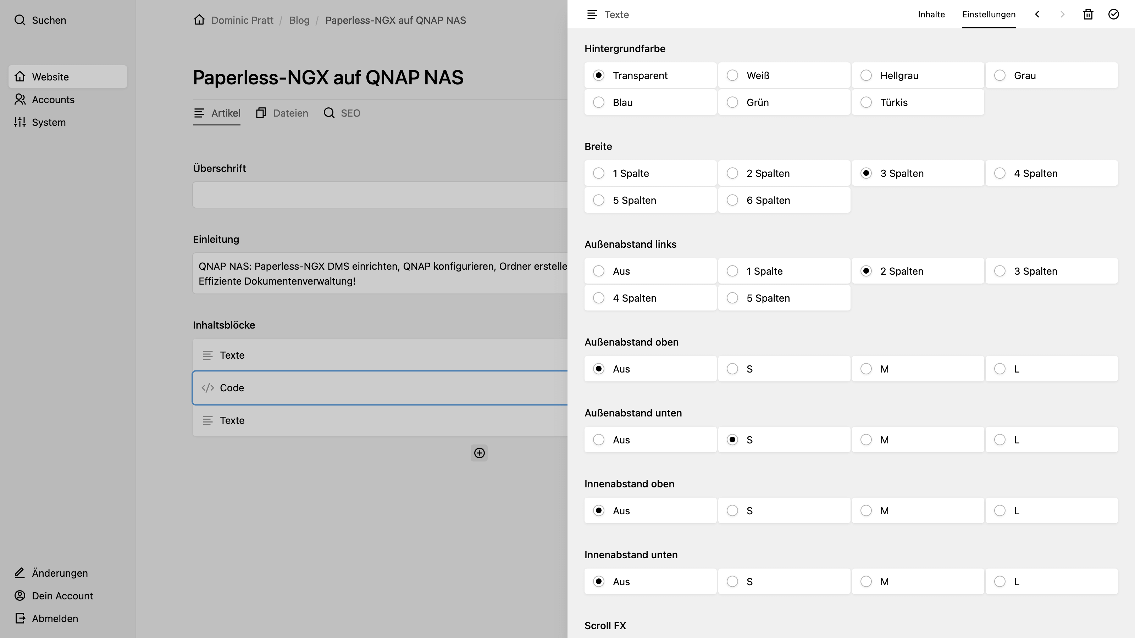Open the first Texte content block
The height and width of the screenshot is (638, 1135).
[x=380, y=355]
